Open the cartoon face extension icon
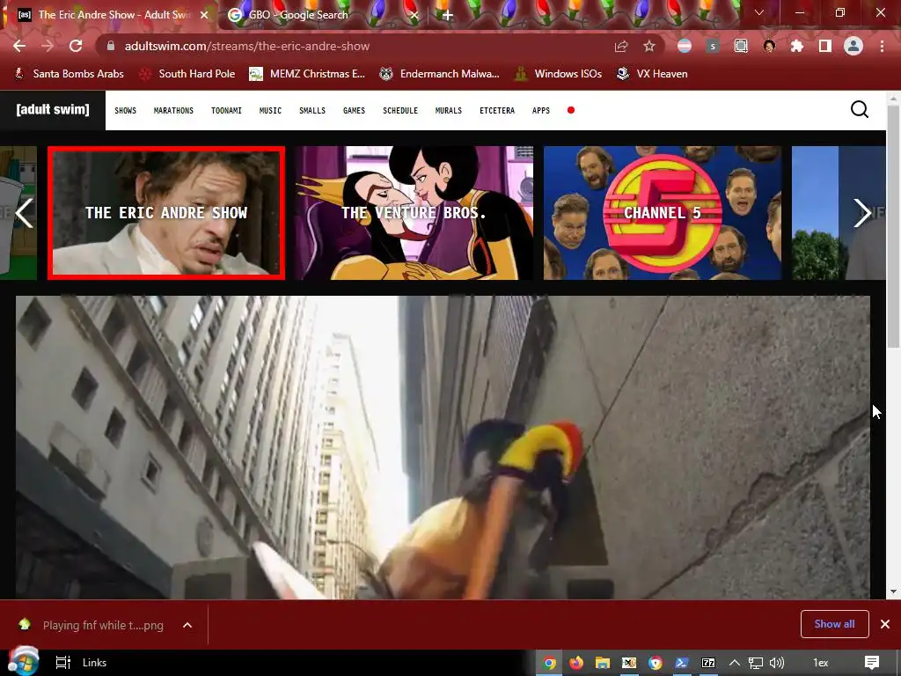This screenshot has width=901, height=676. [x=769, y=46]
